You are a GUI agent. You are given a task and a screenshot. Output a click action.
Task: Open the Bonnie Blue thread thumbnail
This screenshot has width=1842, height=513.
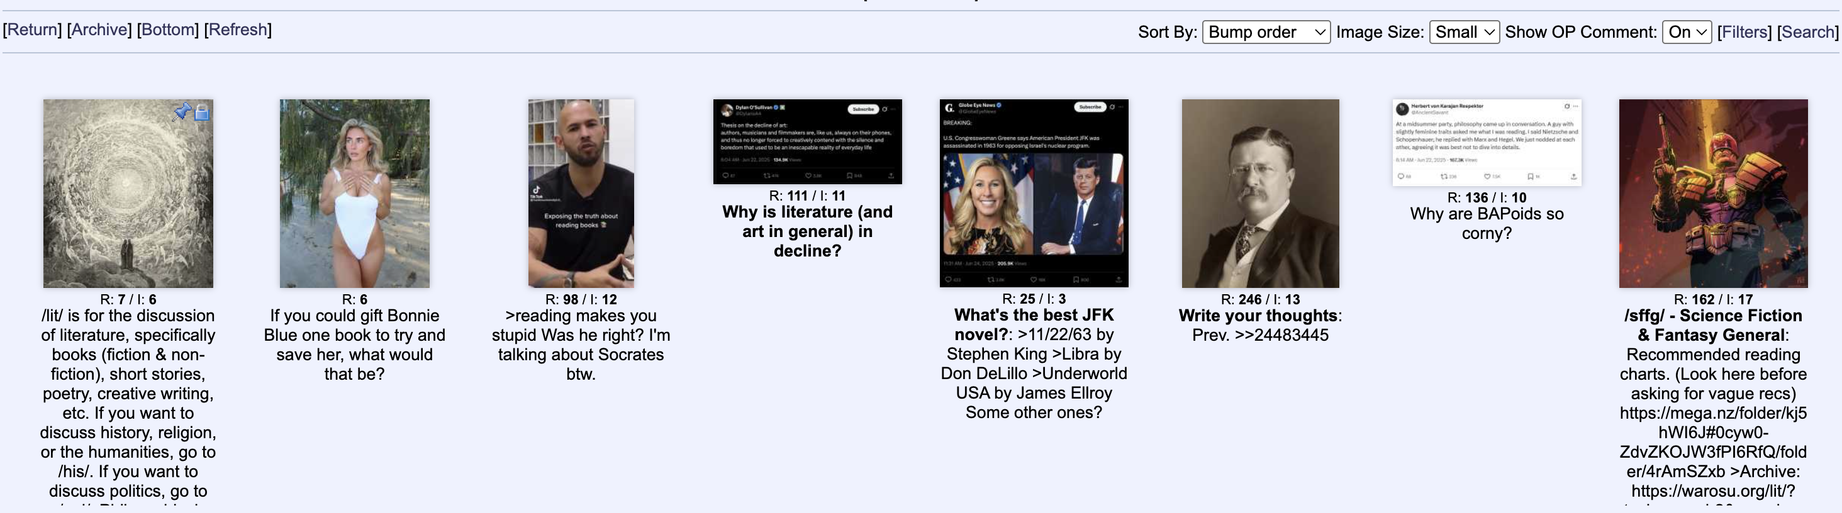pos(355,194)
